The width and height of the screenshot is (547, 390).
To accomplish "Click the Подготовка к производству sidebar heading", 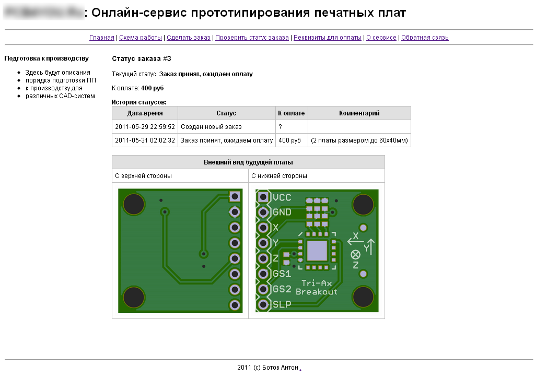I will [46, 58].
